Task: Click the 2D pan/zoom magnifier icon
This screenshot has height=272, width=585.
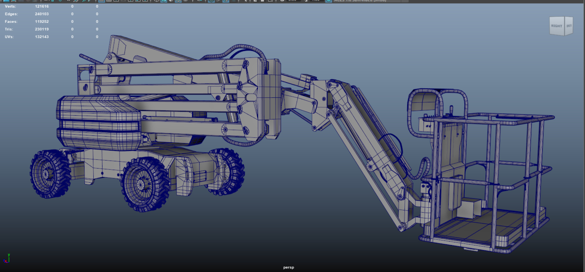Action: [84, 1]
